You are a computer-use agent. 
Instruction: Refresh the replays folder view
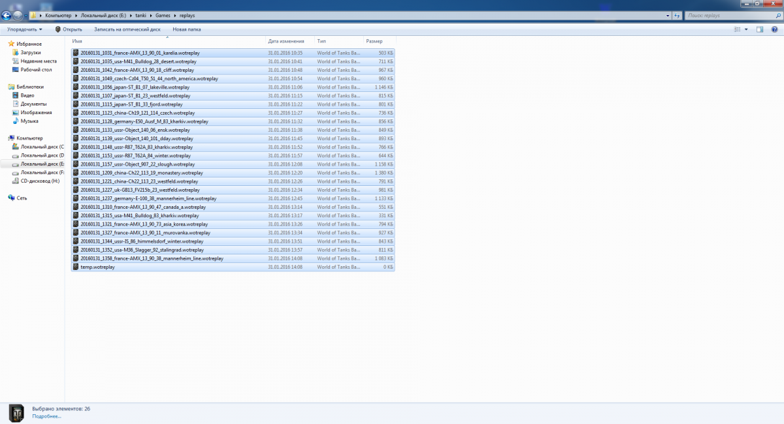(678, 15)
